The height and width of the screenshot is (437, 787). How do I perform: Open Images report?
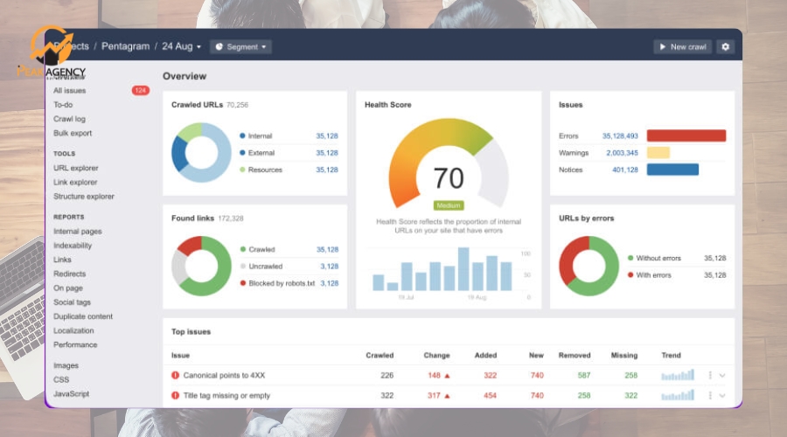pos(66,365)
